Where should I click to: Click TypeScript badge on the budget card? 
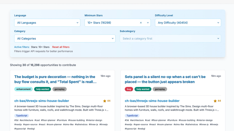[22, 116]
